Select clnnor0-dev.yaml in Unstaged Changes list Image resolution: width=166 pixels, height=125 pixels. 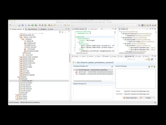tap(93, 70)
